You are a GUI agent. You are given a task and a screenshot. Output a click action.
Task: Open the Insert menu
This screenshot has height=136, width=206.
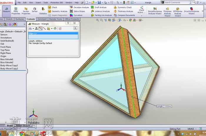pos(38,2)
